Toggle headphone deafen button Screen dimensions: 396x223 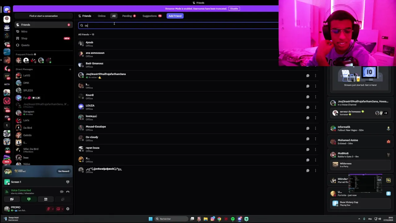click(x=58, y=209)
